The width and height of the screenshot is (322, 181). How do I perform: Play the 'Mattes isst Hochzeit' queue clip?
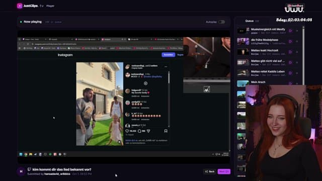point(290,52)
